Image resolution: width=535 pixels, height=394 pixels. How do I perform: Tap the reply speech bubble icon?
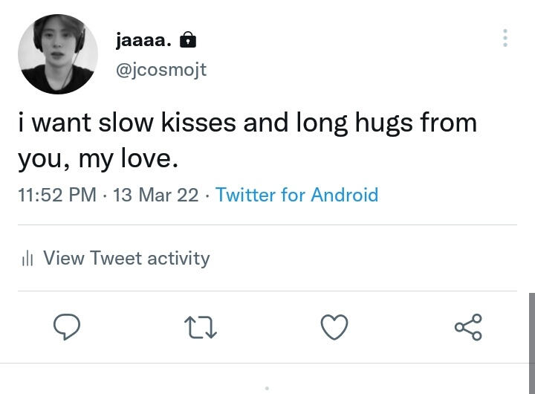tap(67, 326)
